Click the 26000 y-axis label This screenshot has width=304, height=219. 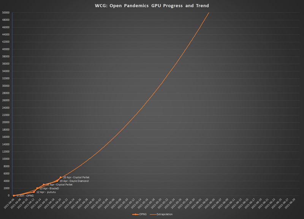click(6, 100)
